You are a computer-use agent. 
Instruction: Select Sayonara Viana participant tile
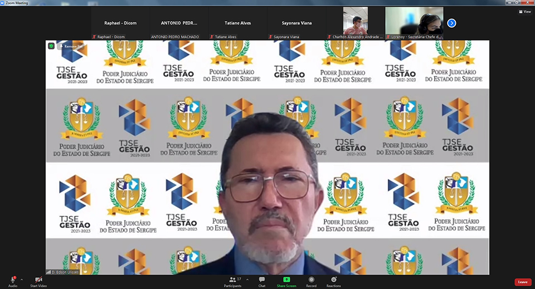(x=296, y=23)
